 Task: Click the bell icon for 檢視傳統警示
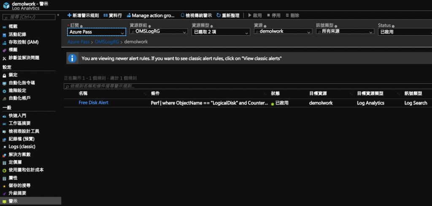(182, 16)
